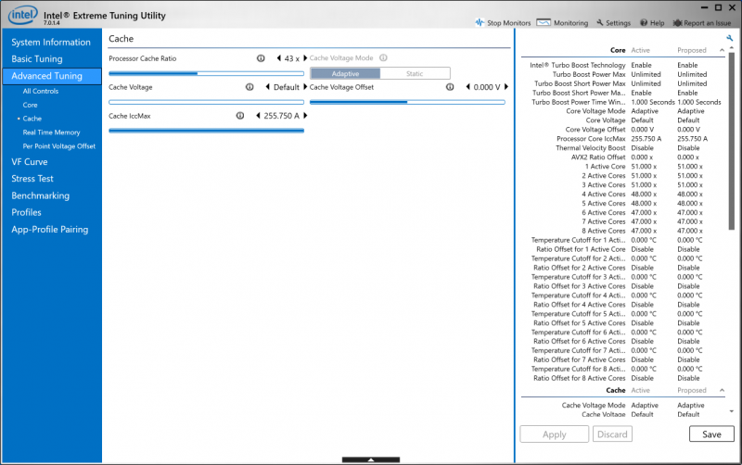Image resolution: width=742 pixels, height=465 pixels.
Task: Click Stop Monitors label
Action: click(x=508, y=22)
